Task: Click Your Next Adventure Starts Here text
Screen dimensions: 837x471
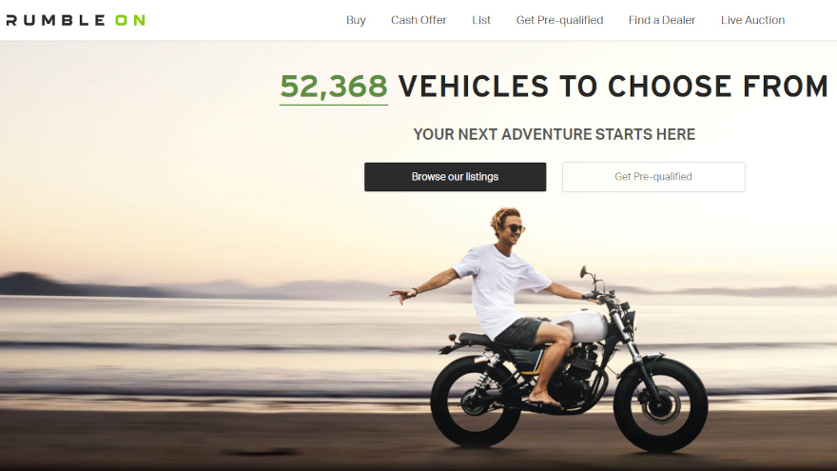Action: (x=555, y=134)
